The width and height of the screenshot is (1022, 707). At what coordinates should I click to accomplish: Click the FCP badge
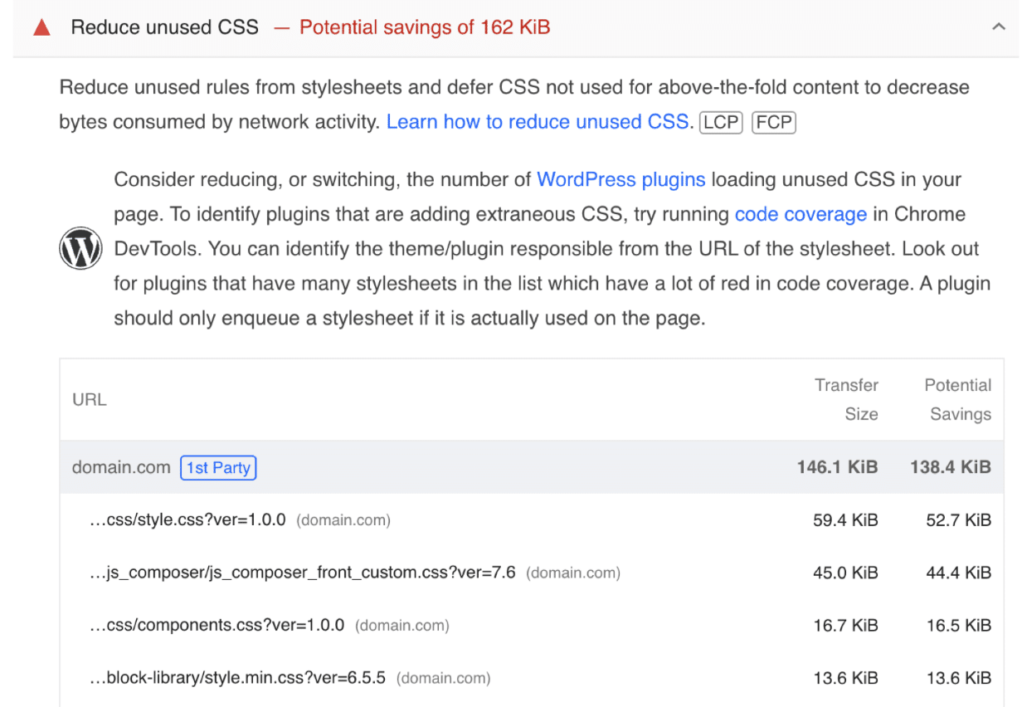pos(773,122)
